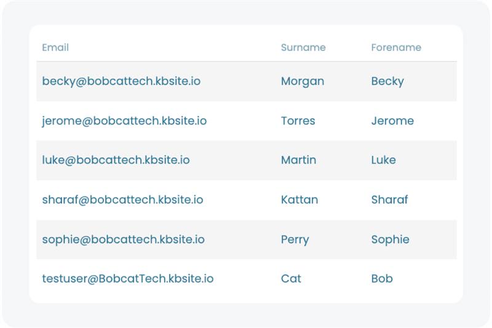Select the testuser@BobcatTech.kbsite.io email
This screenshot has width=492, height=328.
tap(128, 279)
